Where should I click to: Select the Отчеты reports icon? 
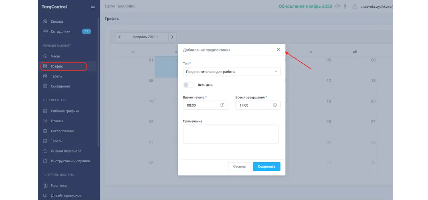pyautogui.click(x=45, y=121)
